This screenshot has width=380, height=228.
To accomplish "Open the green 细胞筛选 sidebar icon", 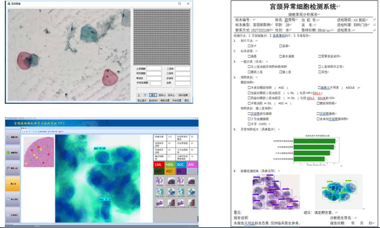I will coord(13,153).
